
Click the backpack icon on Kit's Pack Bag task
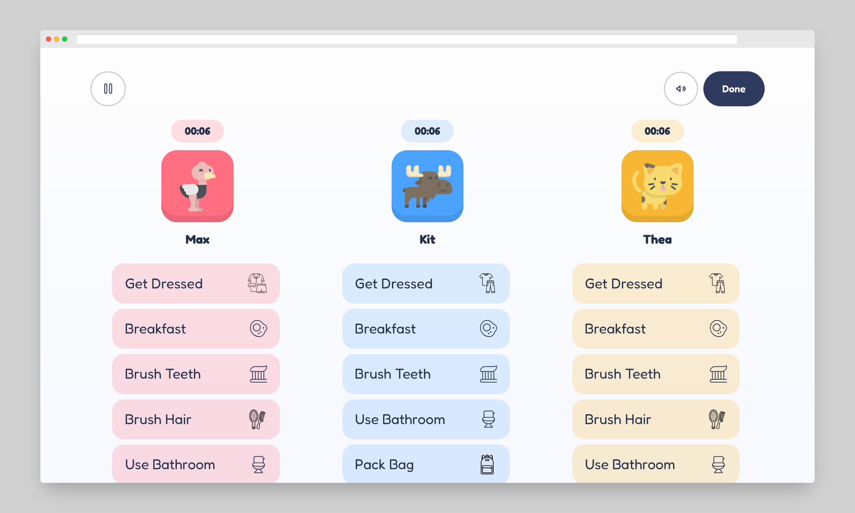[488, 464]
